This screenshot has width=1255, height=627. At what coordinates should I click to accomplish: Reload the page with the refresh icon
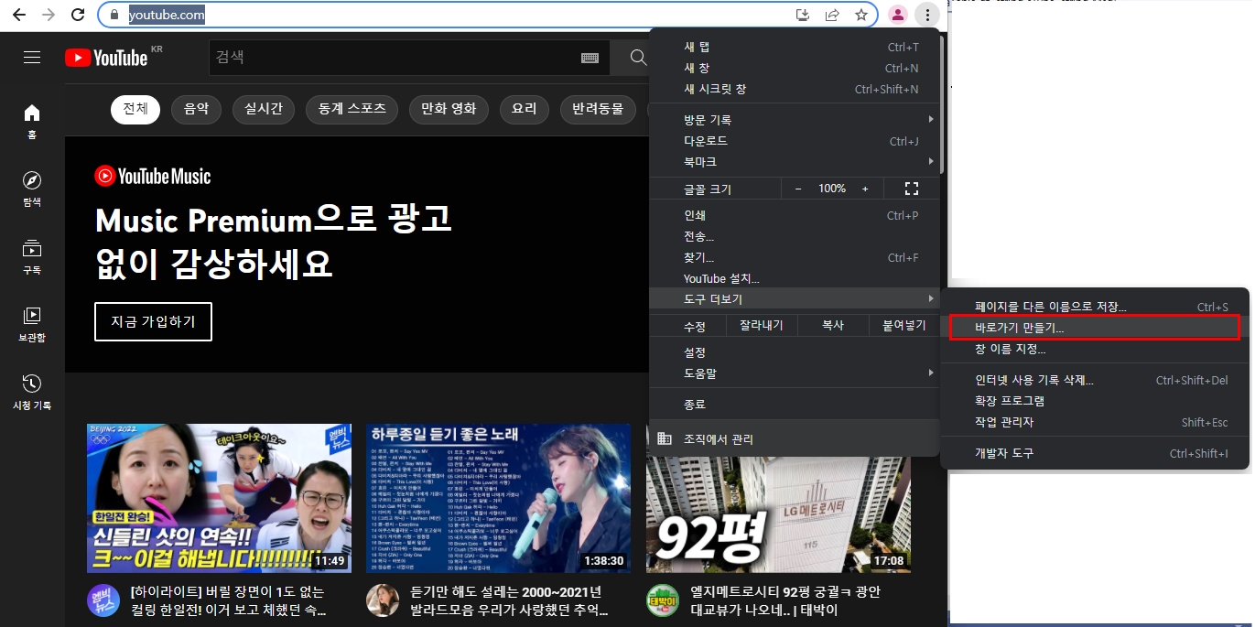(79, 15)
